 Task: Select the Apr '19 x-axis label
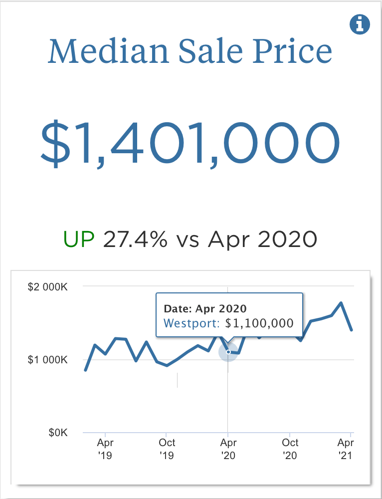tap(105, 449)
